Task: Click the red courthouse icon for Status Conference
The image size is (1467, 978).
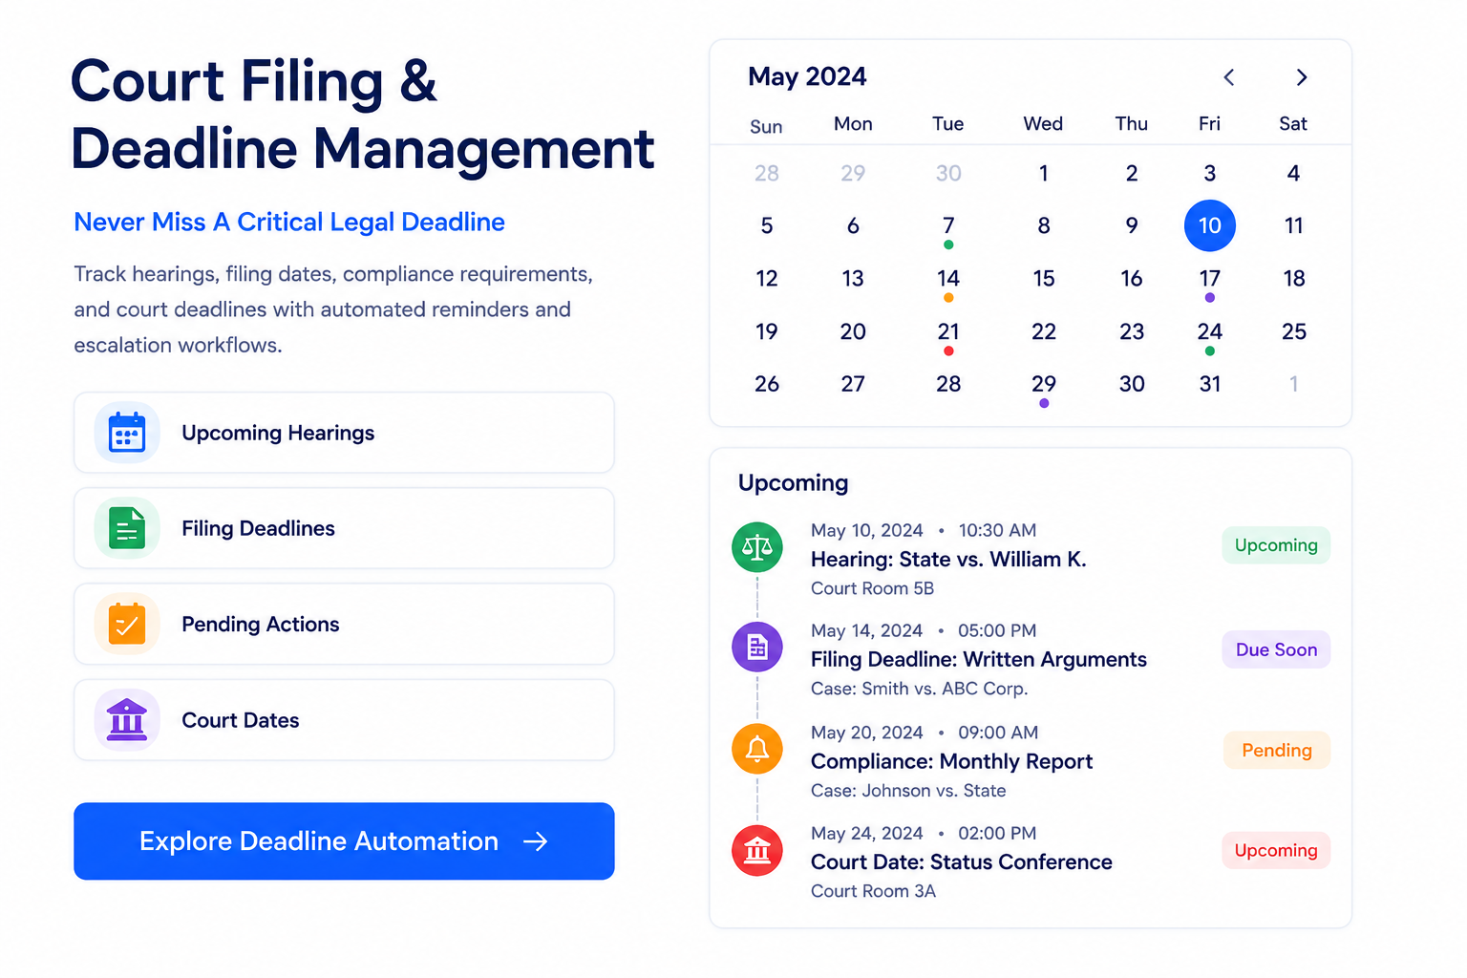Action: tap(757, 850)
